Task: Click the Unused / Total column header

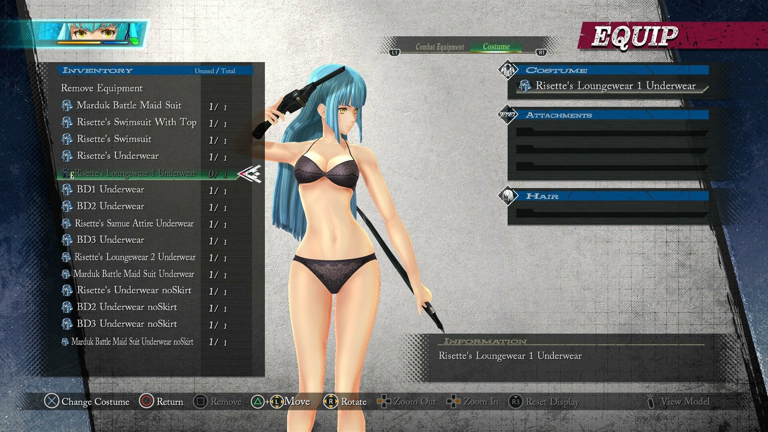Action: click(215, 71)
